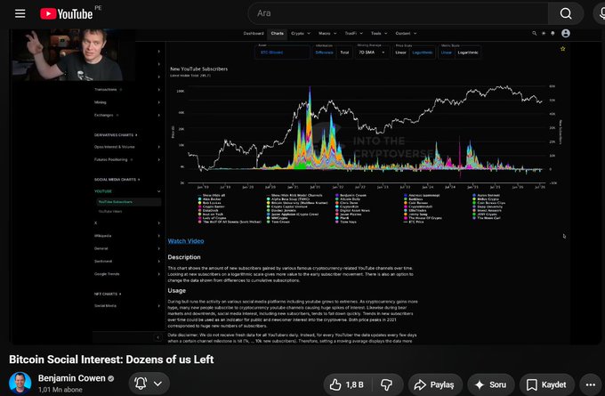
Task: Select the Difference information option
Action: [324, 53]
